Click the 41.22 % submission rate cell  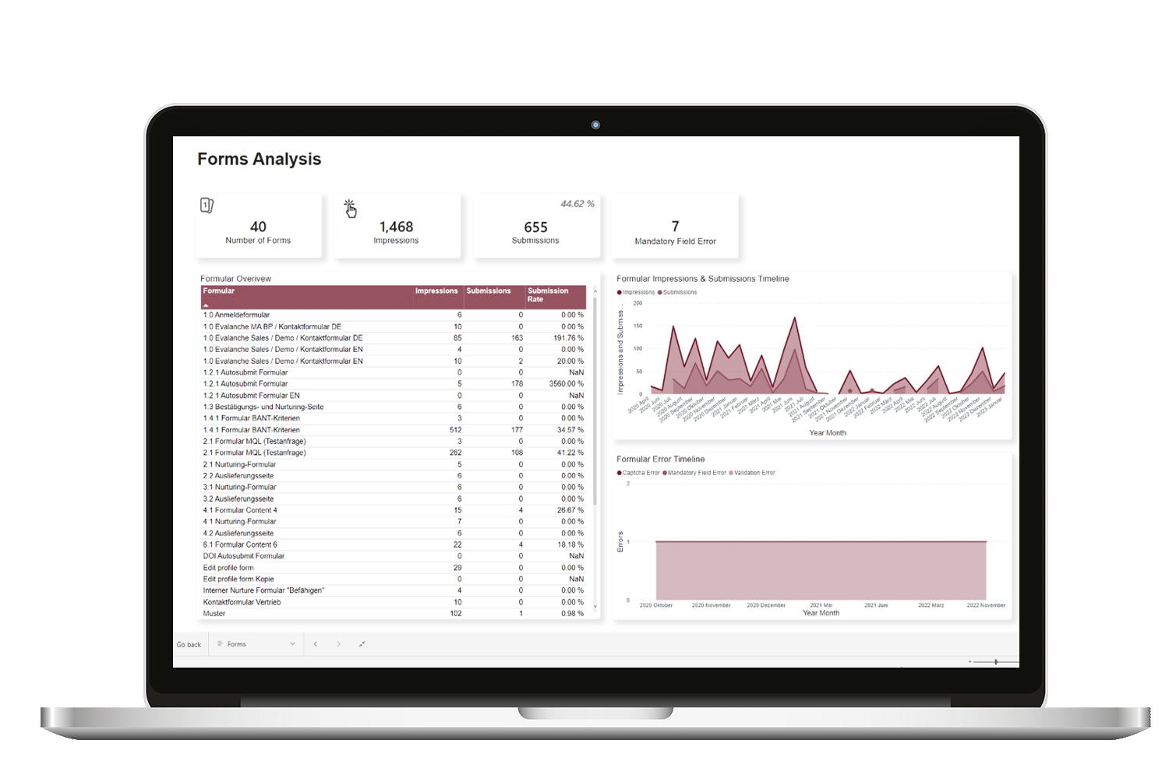pos(570,453)
